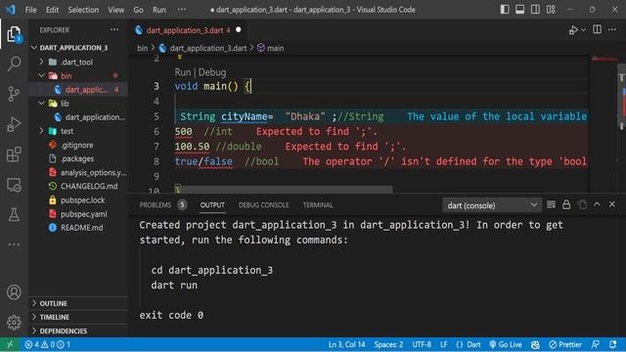626x352 pixels.
Task: Maximize the panel with chevron up
Action: [x=597, y=204]
